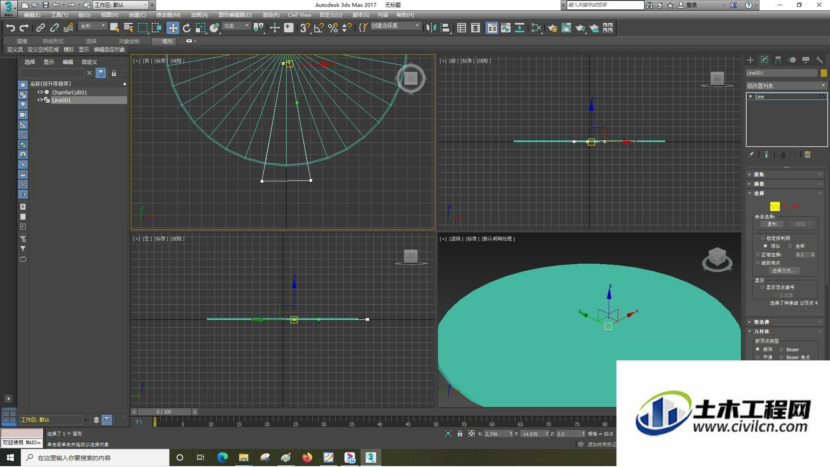Click the 复制 button under 命名选择
This screenshot has height=467, width=830.
pos(772,224)
